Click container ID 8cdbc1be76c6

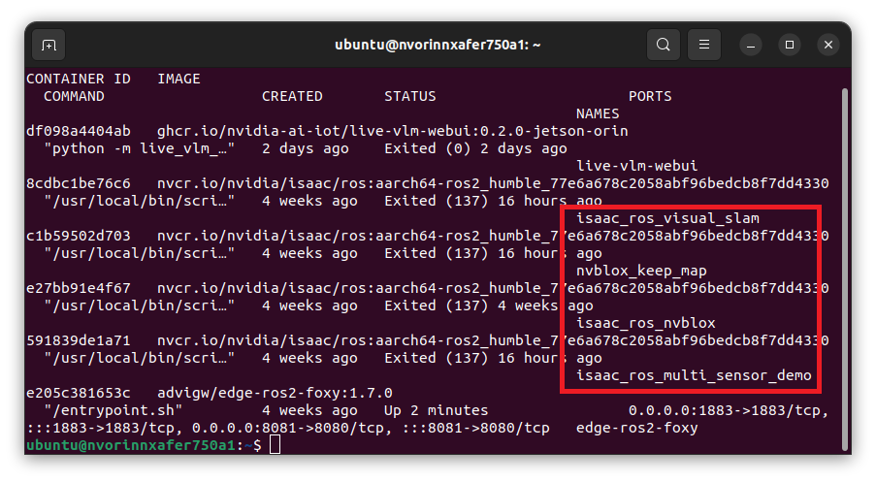(78, 183)
